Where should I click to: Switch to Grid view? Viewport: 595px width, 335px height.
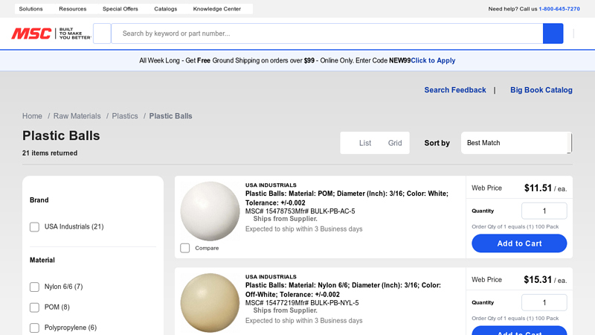point(395,143)
